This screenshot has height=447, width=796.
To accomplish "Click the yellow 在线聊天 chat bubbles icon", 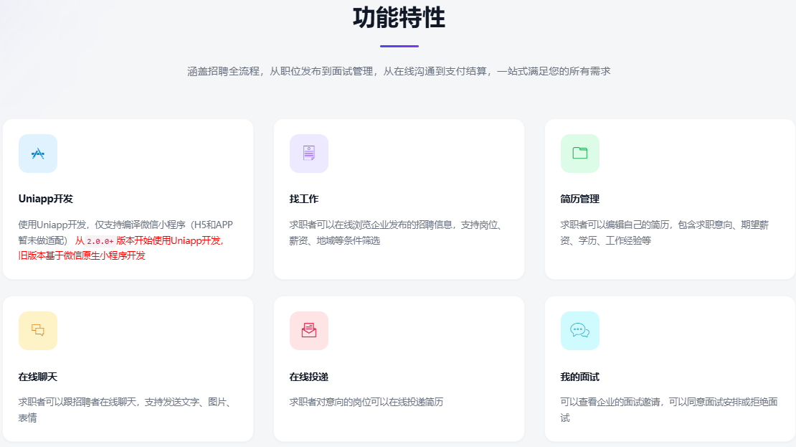I will pos(38,330).
